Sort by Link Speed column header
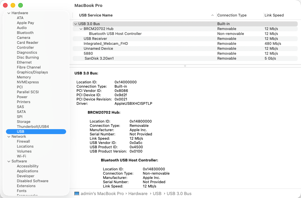 [274, 15]
